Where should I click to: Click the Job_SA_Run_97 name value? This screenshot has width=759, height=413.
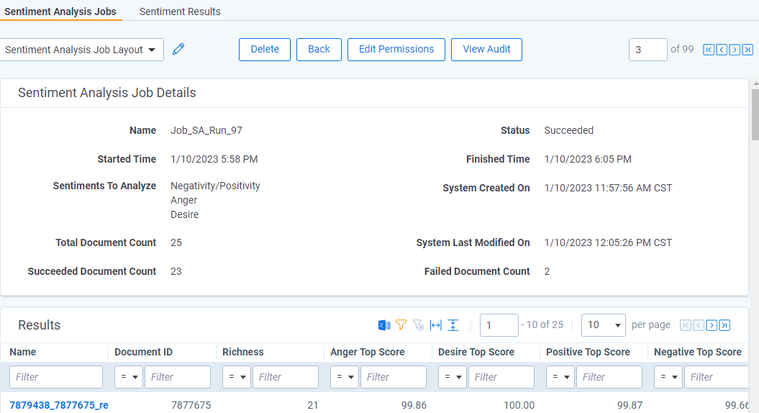[206, 130]
